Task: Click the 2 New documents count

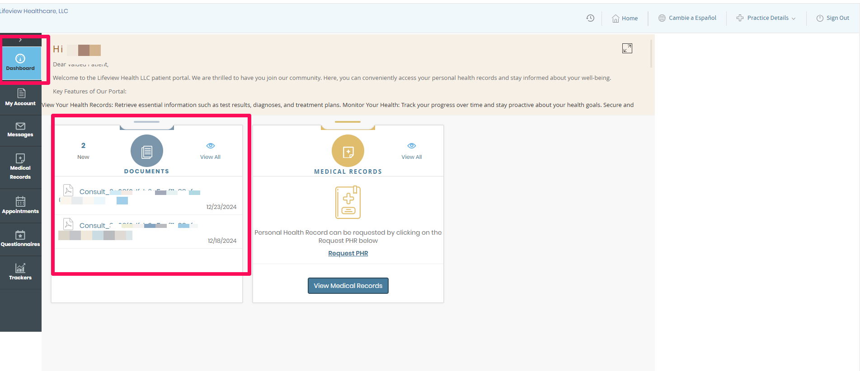Action: [83, 151]
